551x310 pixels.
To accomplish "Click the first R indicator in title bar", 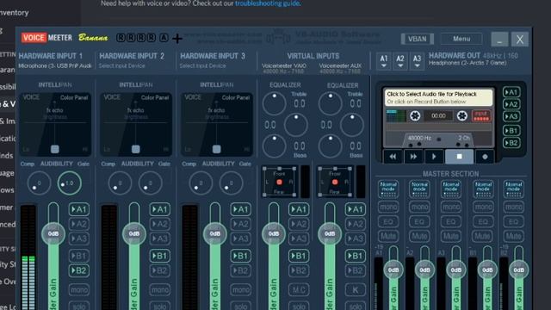I will (x=121, y=38).
